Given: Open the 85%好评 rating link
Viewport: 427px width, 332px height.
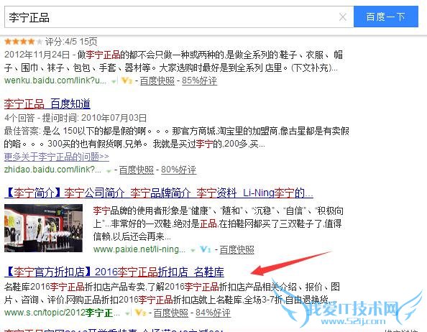Looking at the screenshot, I should point(199,80).
